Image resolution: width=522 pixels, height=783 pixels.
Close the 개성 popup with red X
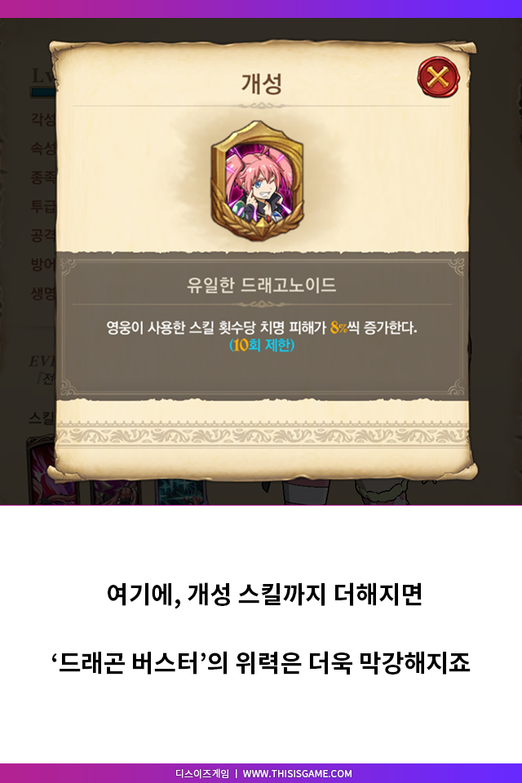point(437,77)
